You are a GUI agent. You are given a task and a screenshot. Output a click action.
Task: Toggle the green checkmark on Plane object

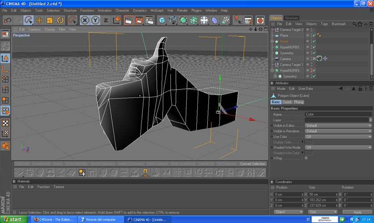[314, 36]
